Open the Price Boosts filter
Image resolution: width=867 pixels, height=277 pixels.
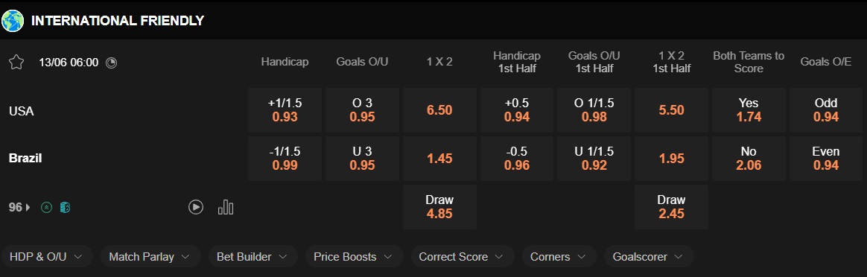tap(355, 257)
